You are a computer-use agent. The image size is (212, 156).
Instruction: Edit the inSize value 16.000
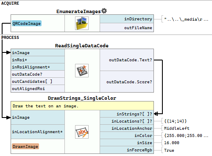172,143
